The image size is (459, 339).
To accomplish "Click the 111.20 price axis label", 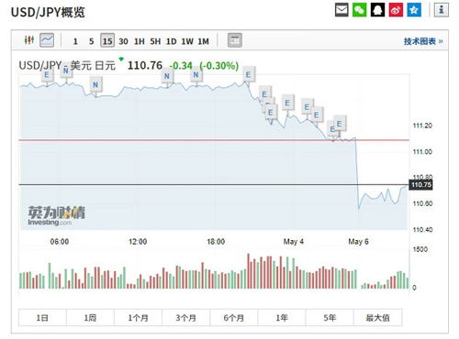I will [x=422, y=126].
